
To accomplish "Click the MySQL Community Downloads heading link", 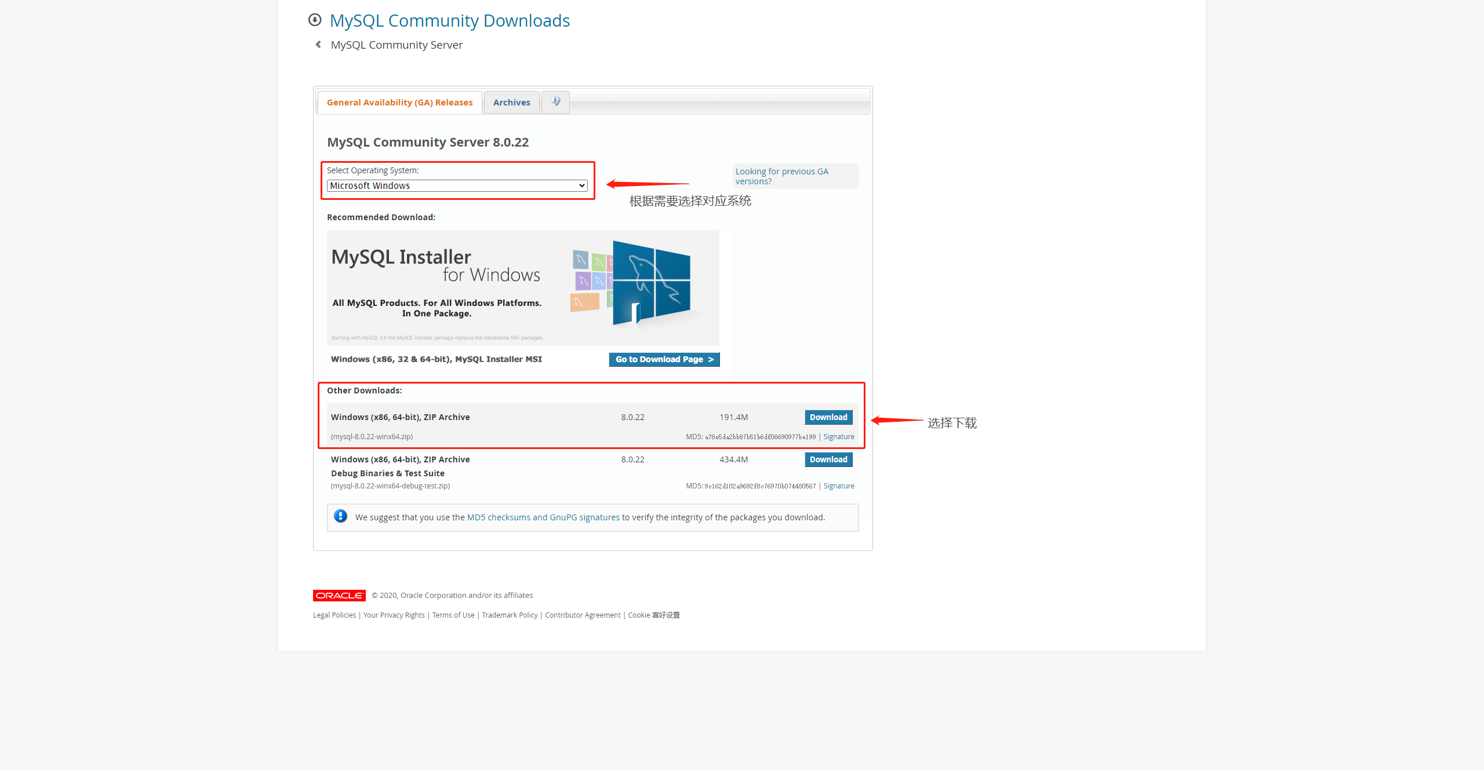I will [x=450, y=20].
